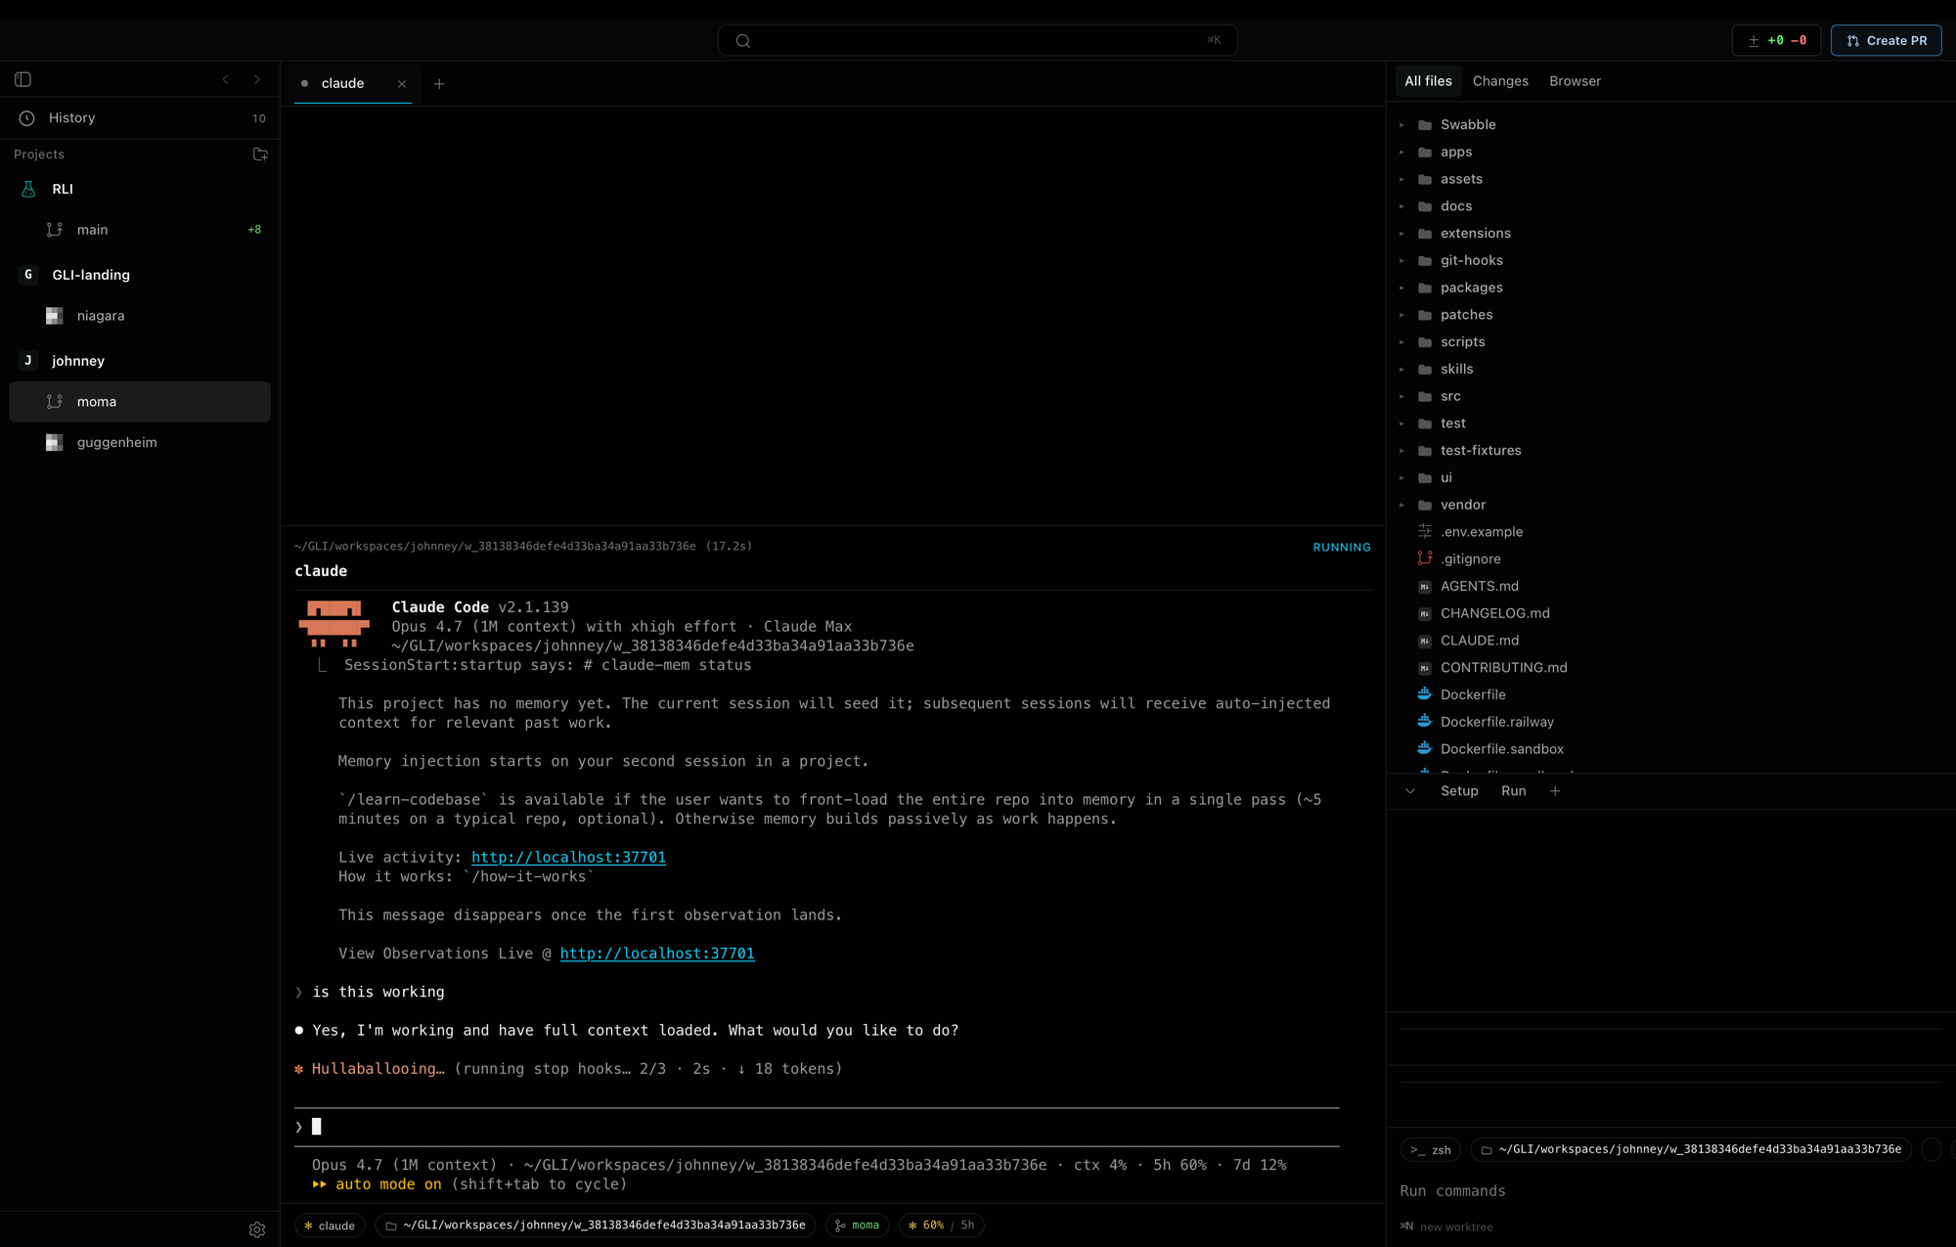Image resolution: width=1956 pixels, height=1247 pixels.
Task: Collapse the bottom terminal panel chevron
Action: point(1410,791)
